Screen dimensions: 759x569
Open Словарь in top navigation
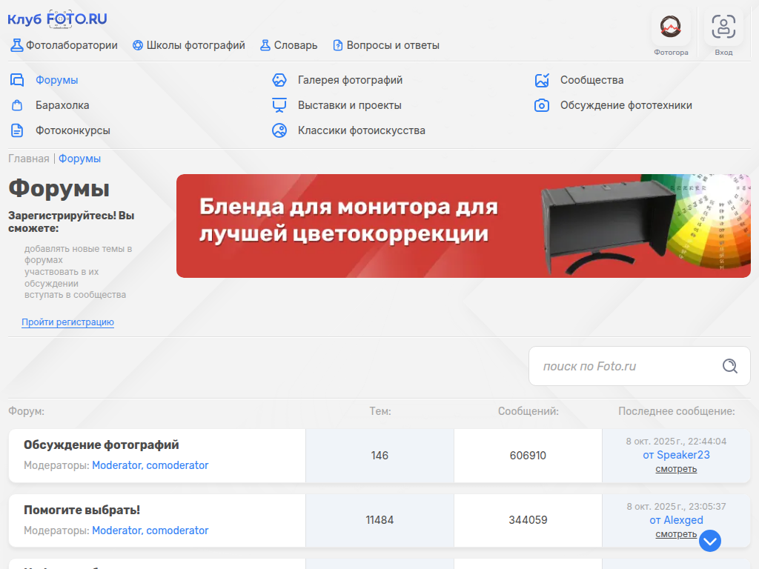[x=289, y=45]
